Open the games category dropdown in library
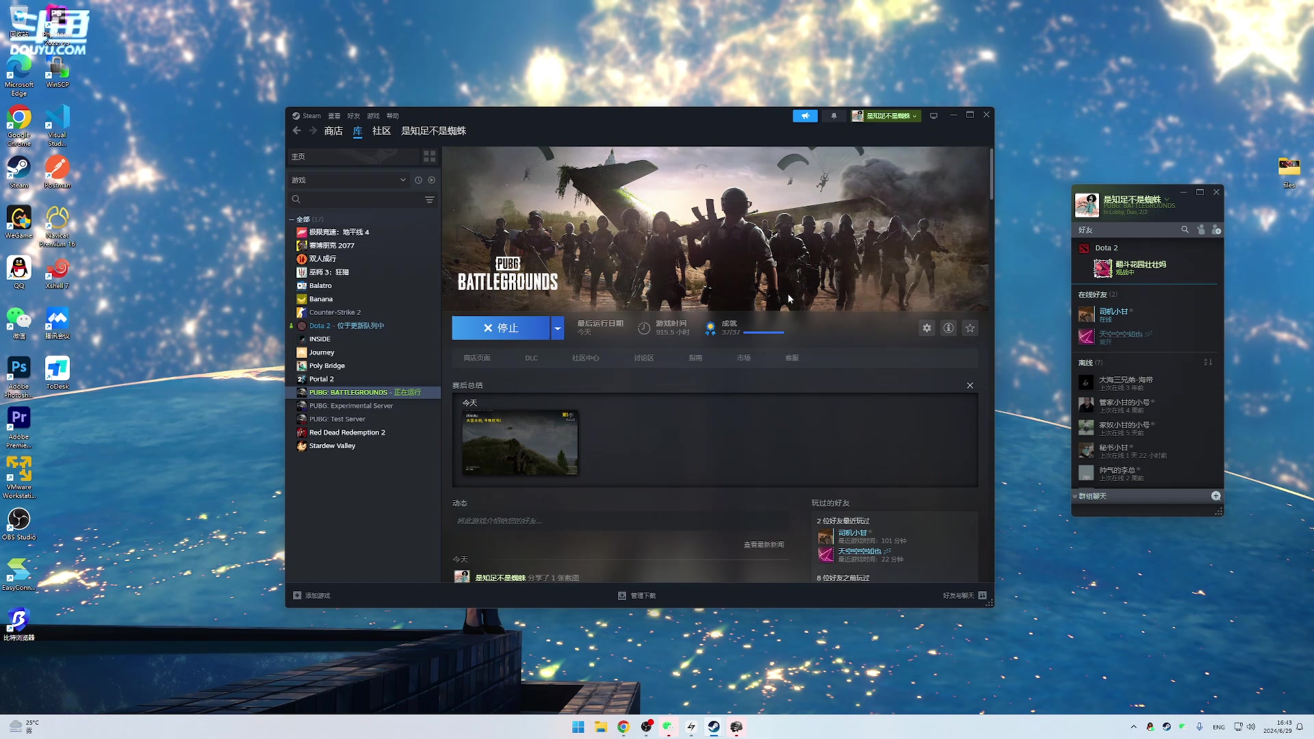The height and width of the screenshot is (739, 1314). [349, 180]
